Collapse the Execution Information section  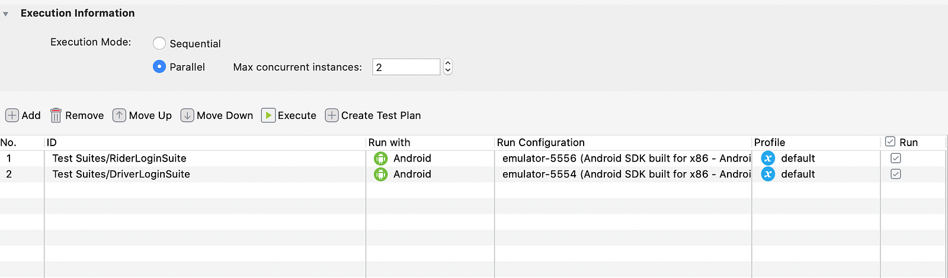[x=6, y=14]
